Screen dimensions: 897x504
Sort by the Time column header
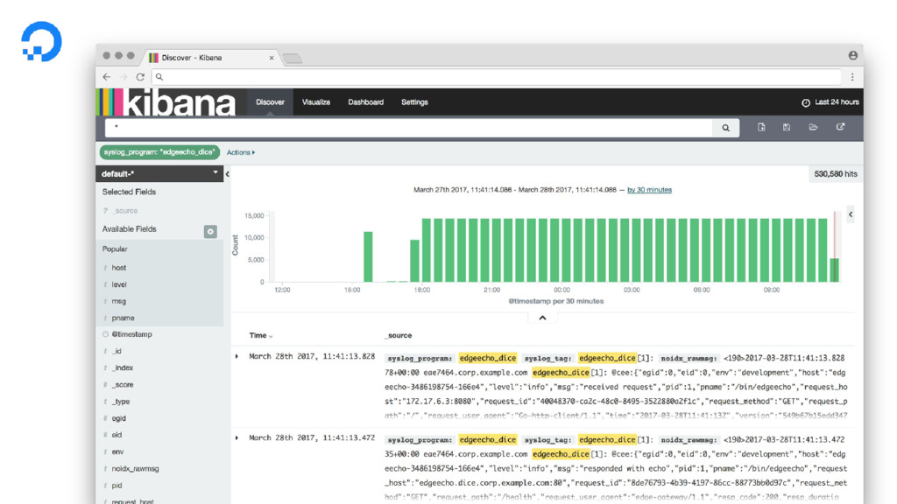pyautogui.click(x=261, y=335)
